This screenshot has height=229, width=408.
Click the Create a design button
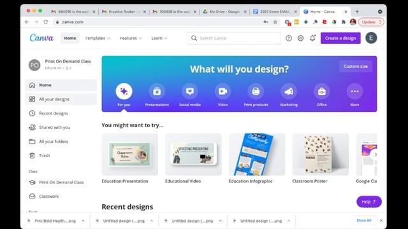click(x=340, y=38)
